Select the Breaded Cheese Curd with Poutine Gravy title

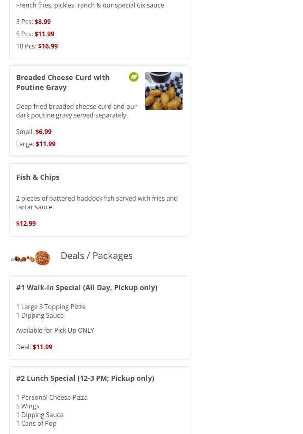point(63,82)
